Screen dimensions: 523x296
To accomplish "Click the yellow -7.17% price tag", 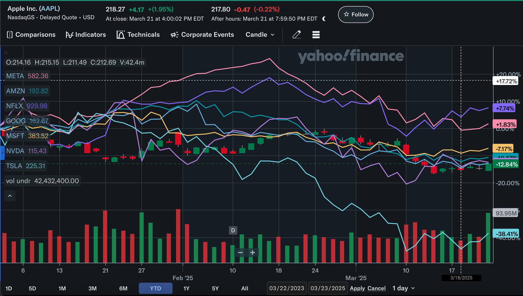I will 503,149.
